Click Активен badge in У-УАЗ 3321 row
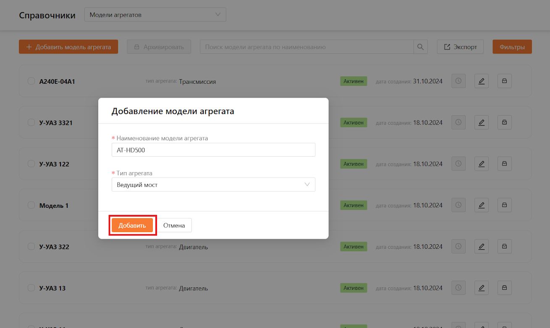This screenshot has width=550, height=328. pyautogui.click(x=354, y=122)
